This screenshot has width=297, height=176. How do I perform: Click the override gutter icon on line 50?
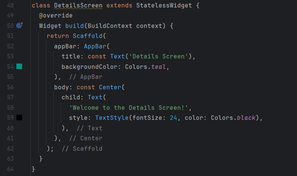click(x=19, y=25)
